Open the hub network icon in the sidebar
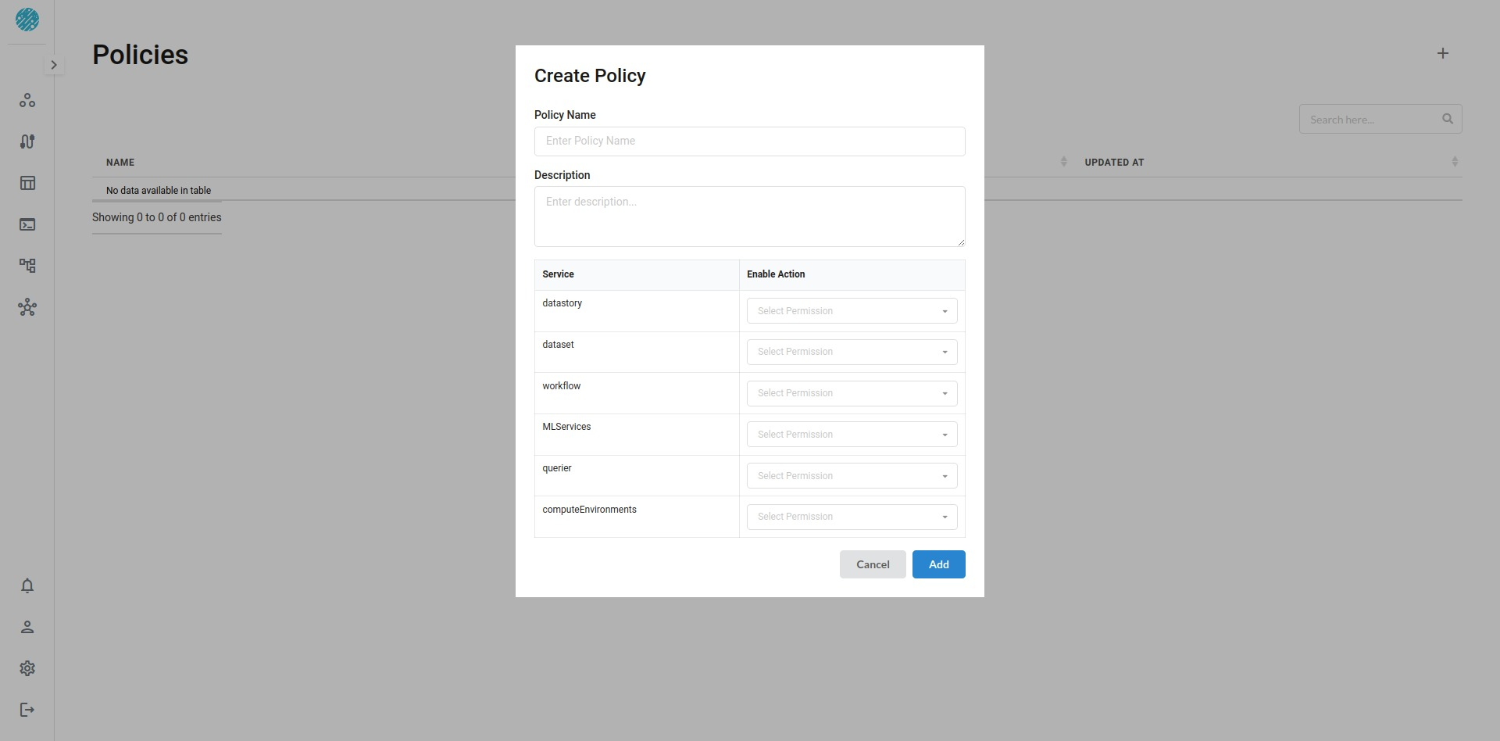 [27, 307]
